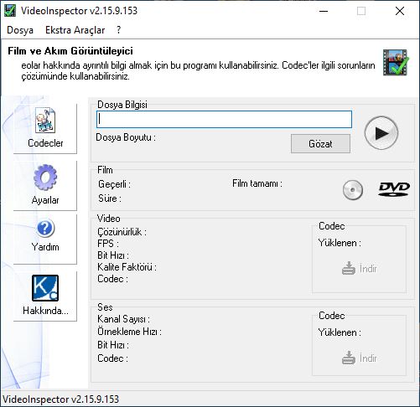Open the Hakkında about icon
Screen dimensions: 420x407
pyautogui.click(x=45, y=288)
